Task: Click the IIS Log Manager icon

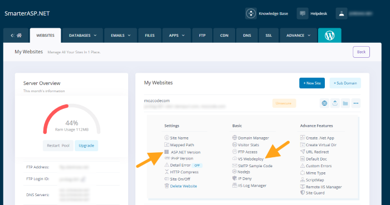Action: pos(234,185)
